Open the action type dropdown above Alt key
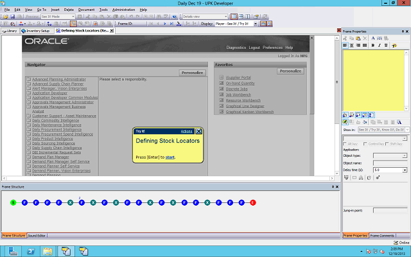This screenshot has width=411, height=257. (405, 138)
